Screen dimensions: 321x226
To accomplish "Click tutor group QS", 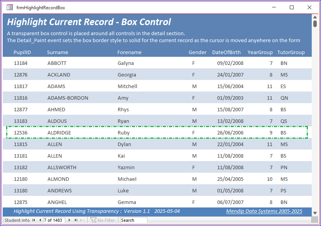I will [x=284, y=121].
